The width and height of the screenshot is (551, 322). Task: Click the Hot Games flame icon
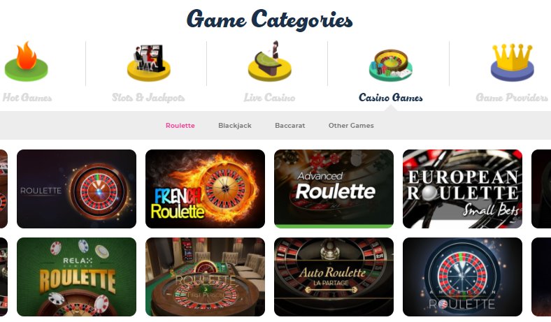pos(27,61)
